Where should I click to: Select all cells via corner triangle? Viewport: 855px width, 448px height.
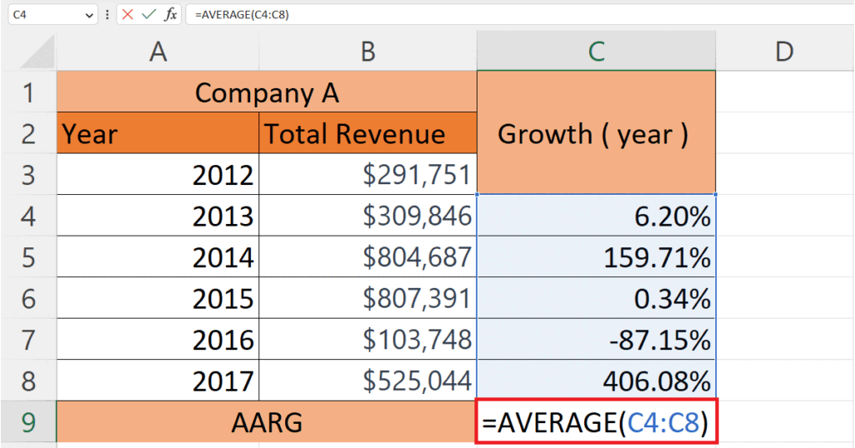click(37, 52)
